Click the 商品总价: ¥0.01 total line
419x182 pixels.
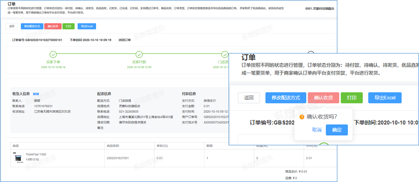(296, 172)
